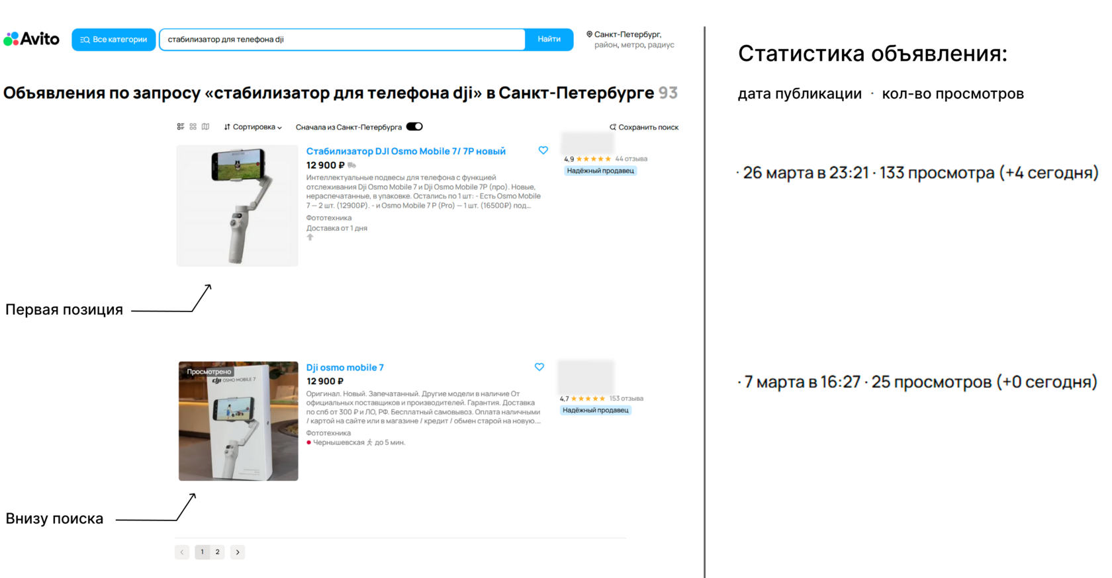
Task: Click the save search magnifier icon
Action: [x=612, y=127]
